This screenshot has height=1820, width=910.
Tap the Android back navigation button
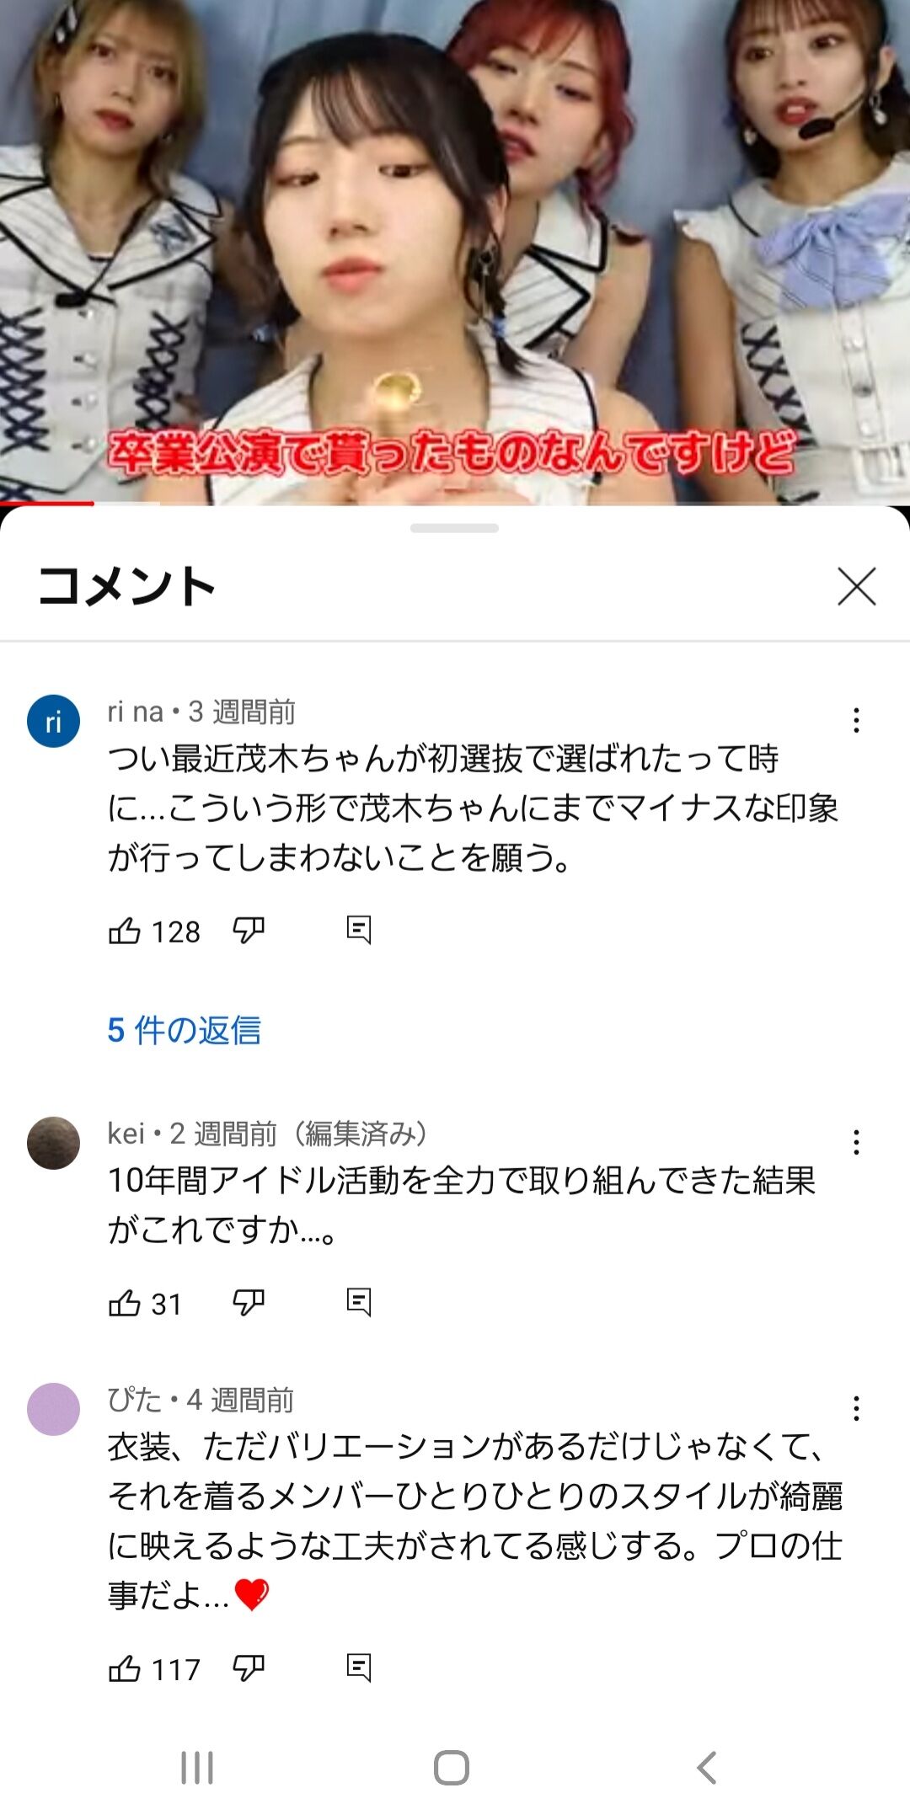point(707,1767)
